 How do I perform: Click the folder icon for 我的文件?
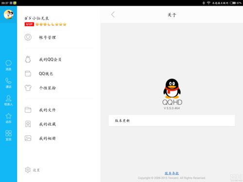(28, 110)
